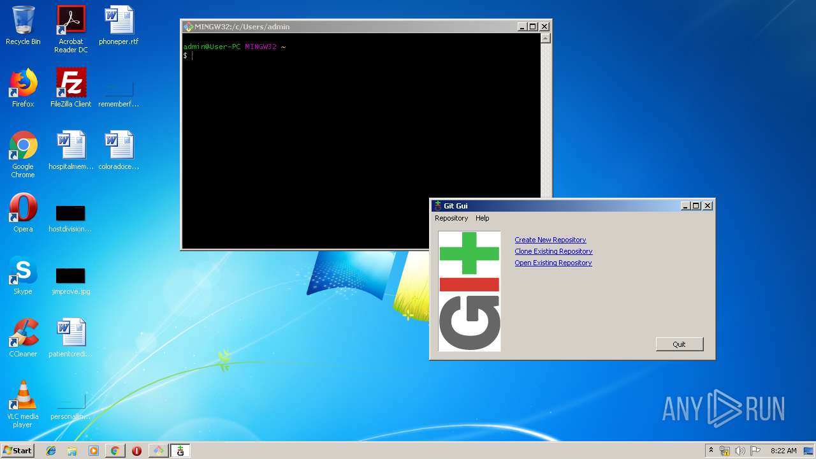The width and height of the screenshot is (816, 459).
Task: Open Windows Explorer from the taskbar
Action: pyautogui.click(x=72, y=451)
